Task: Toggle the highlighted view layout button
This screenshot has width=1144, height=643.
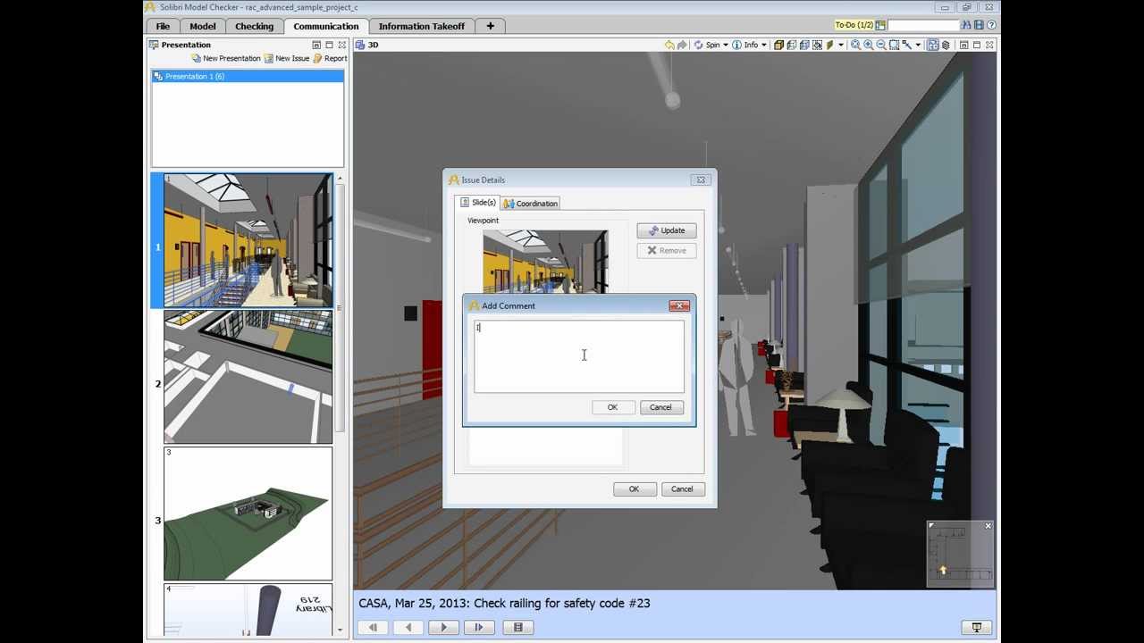Action: (932, 45)
